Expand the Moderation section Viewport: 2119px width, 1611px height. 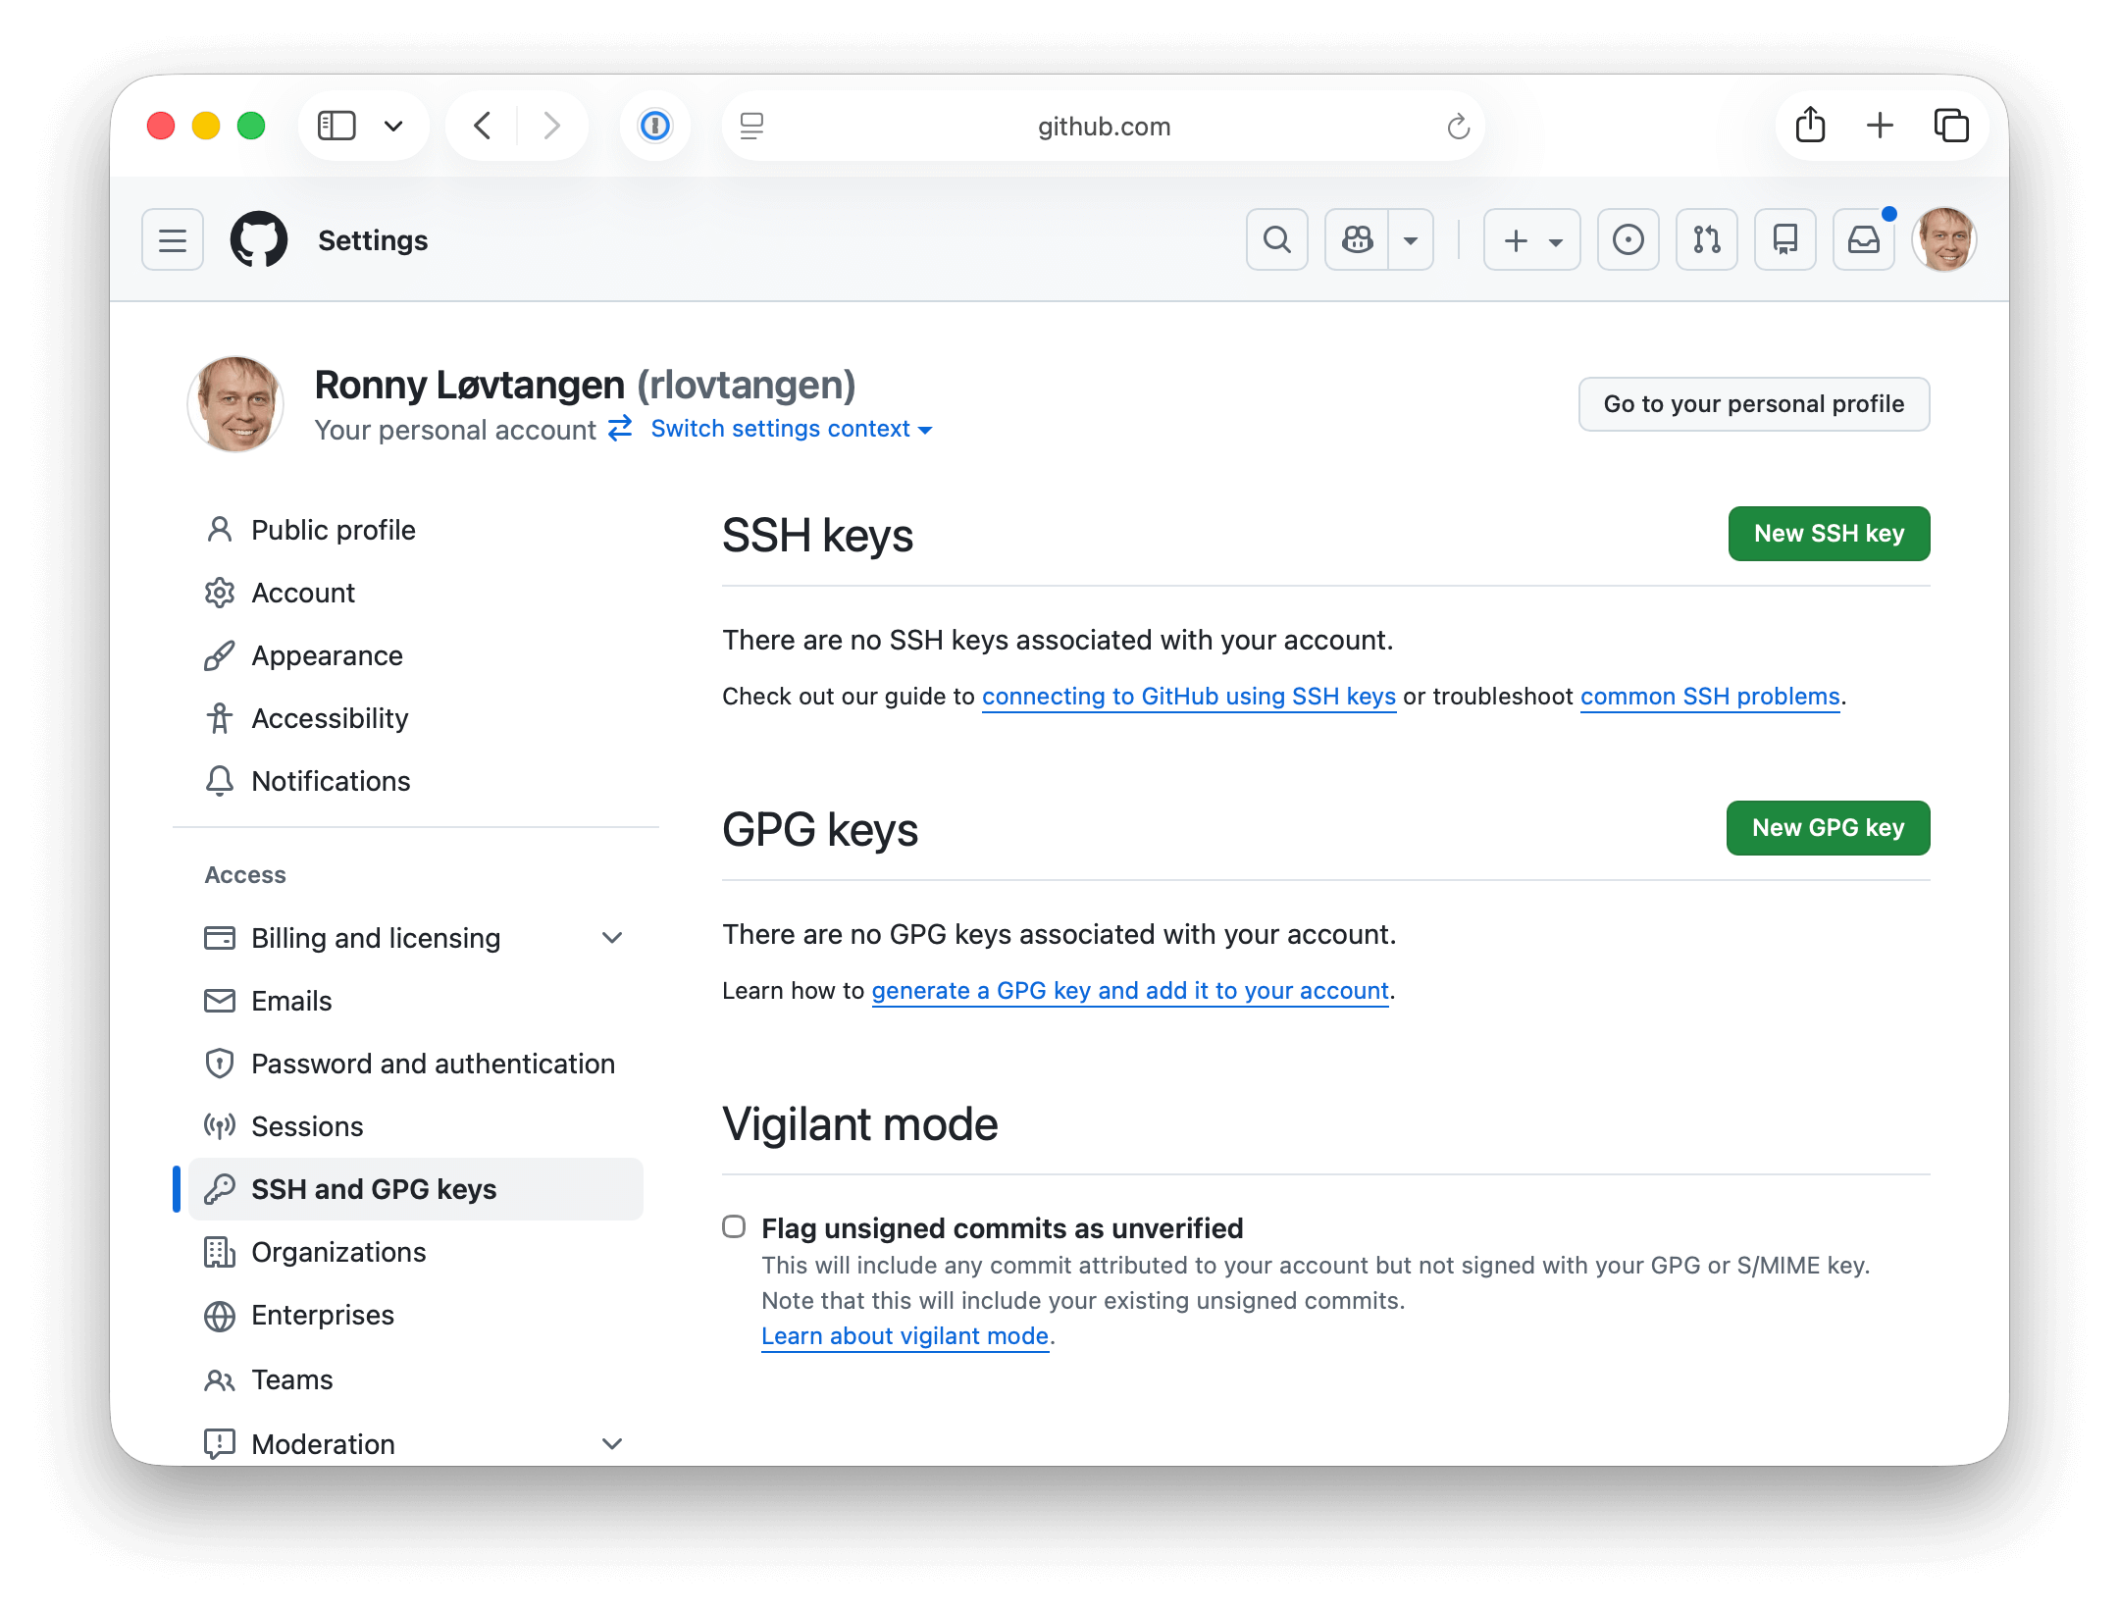pos(612,1443)
